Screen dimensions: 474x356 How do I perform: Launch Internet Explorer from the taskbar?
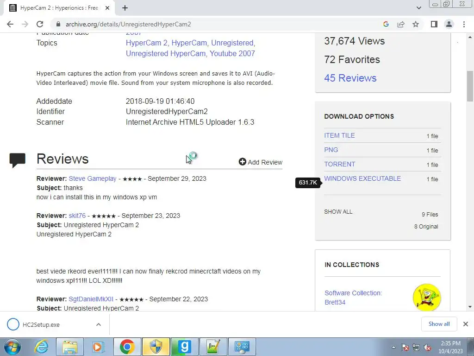pos(41,347)
